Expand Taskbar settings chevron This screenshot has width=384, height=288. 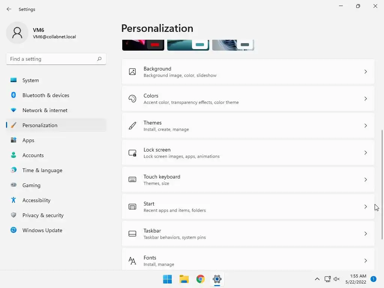click(x=365, y=234)
